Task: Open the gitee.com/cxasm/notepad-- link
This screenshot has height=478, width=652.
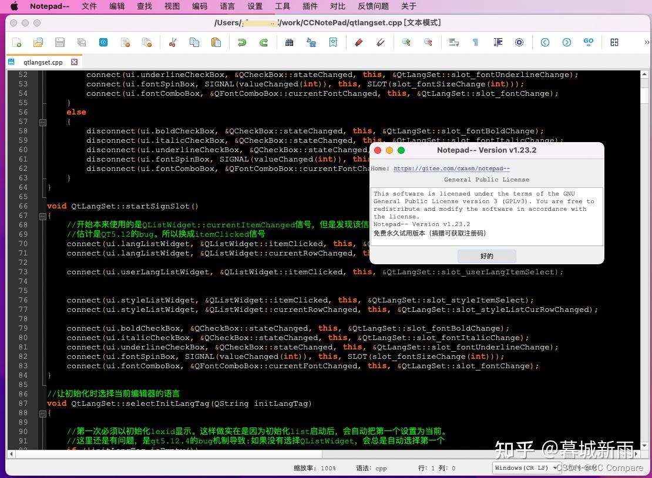Action: click(x=451, y=168)
